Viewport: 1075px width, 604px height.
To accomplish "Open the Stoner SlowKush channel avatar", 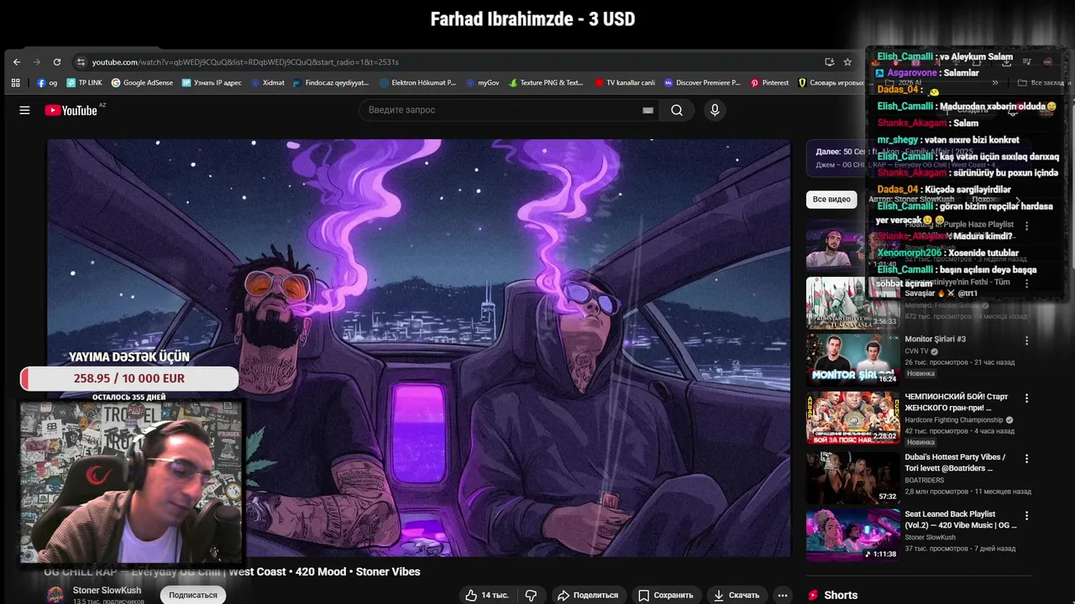I will pos(55,595).
